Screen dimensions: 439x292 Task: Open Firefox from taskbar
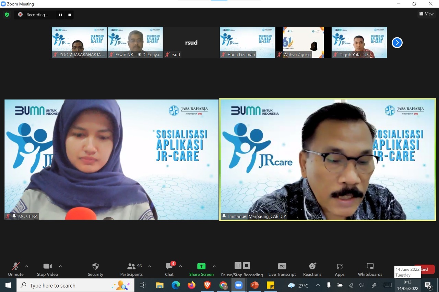tap(191, 285)
